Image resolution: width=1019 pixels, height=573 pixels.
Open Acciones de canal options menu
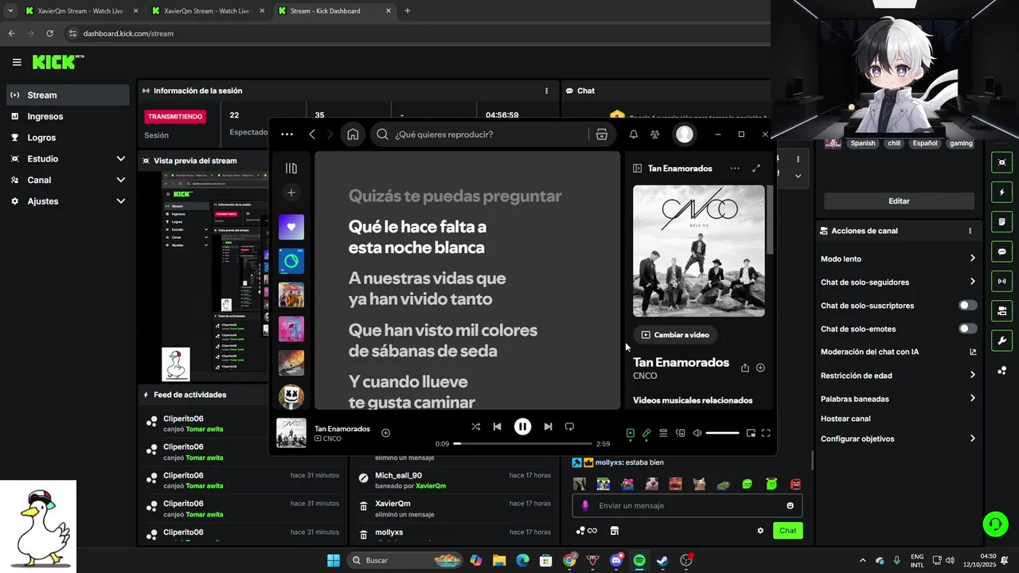pos(970,231)
